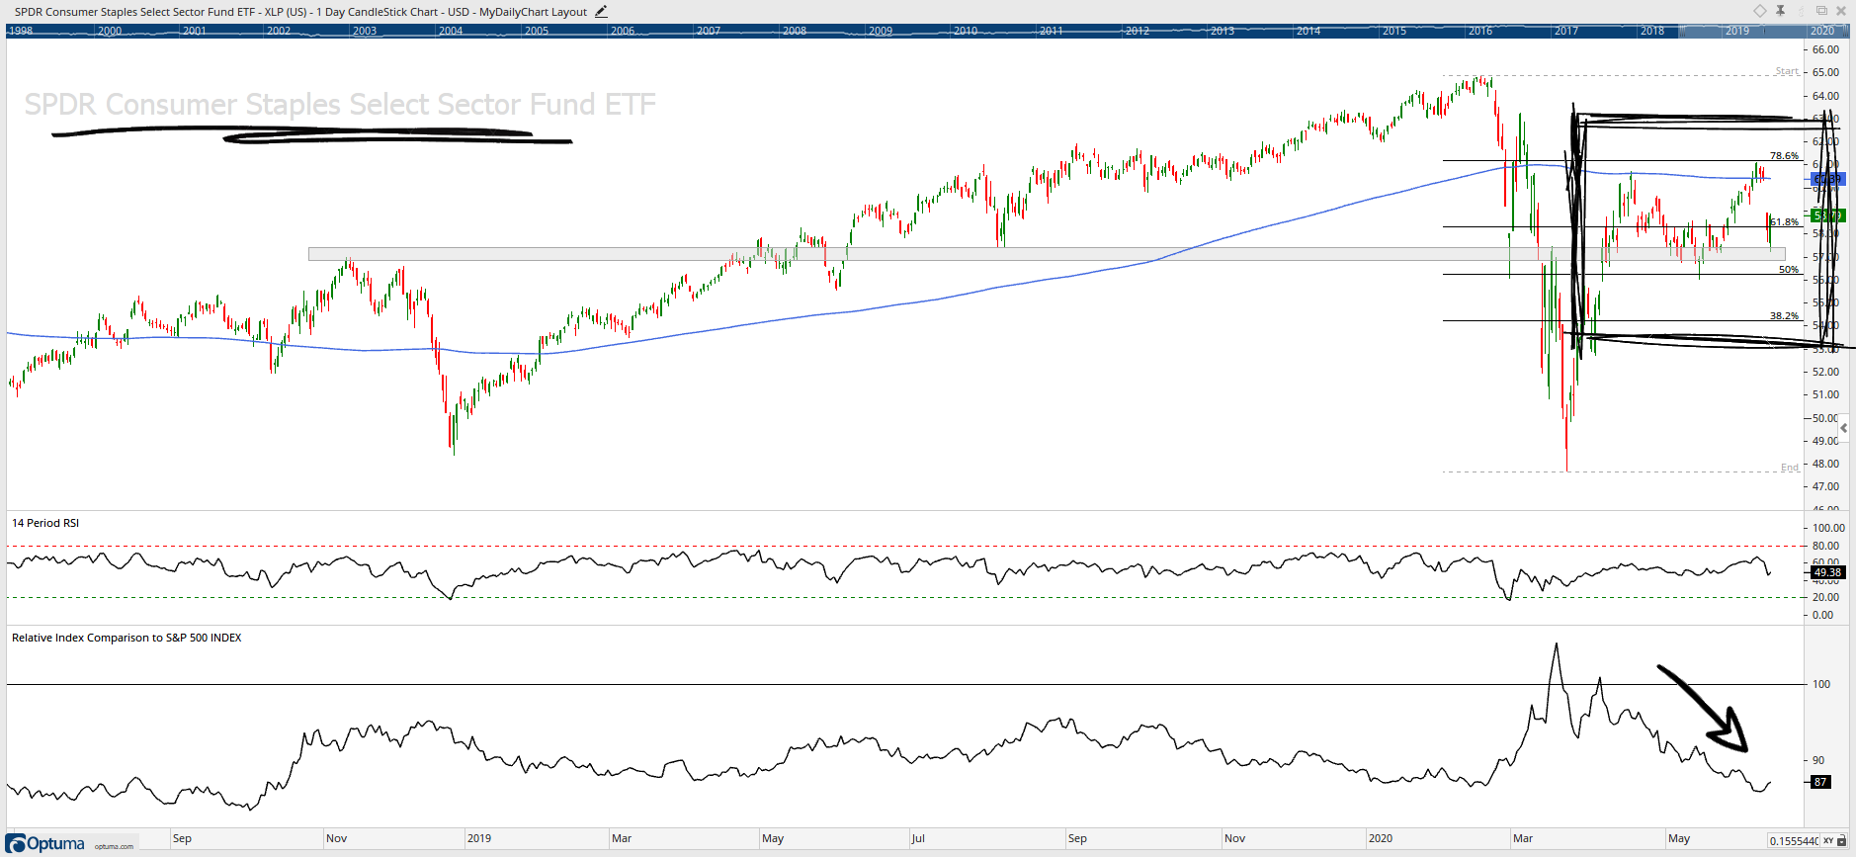The height and width of the screenshot is (857, 1856).
Task: Click the 50% Fibonacci level label
Action: click(1789, 270)
